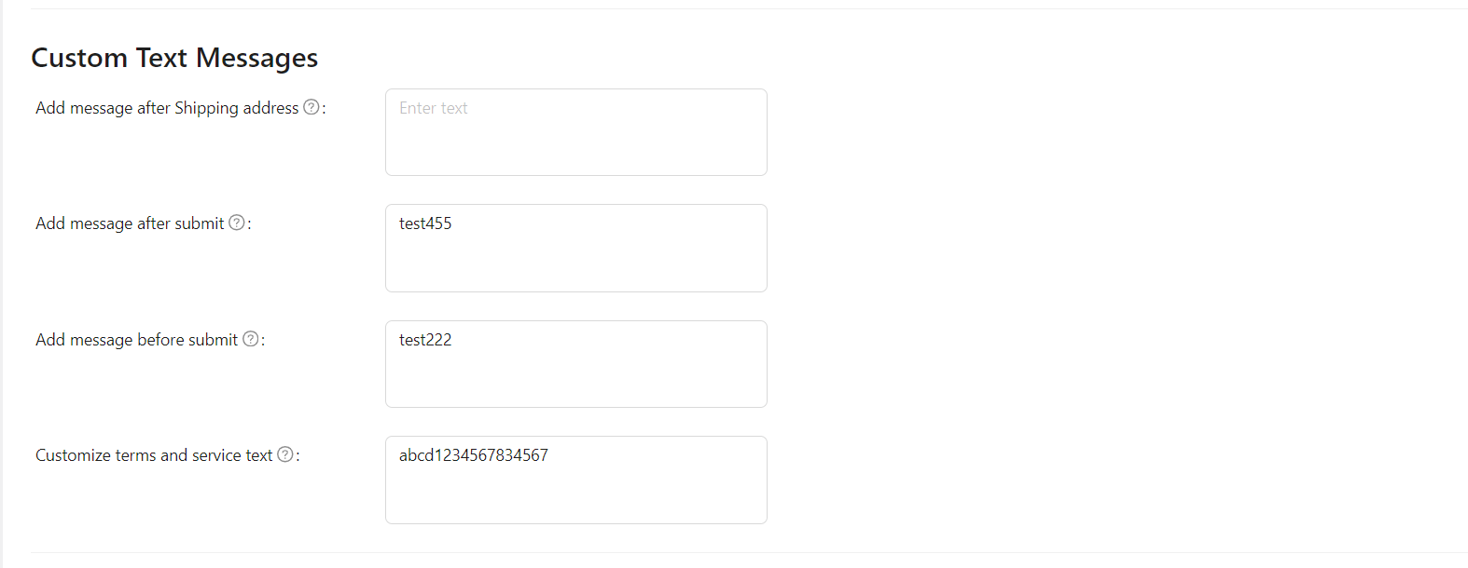Click help icon next to 'Add message after submit'
Viewport: 1468px width, 568px height.
(237, 223)
